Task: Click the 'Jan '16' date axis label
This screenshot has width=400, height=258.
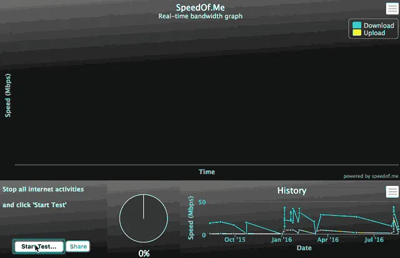Action: point(282,240)
